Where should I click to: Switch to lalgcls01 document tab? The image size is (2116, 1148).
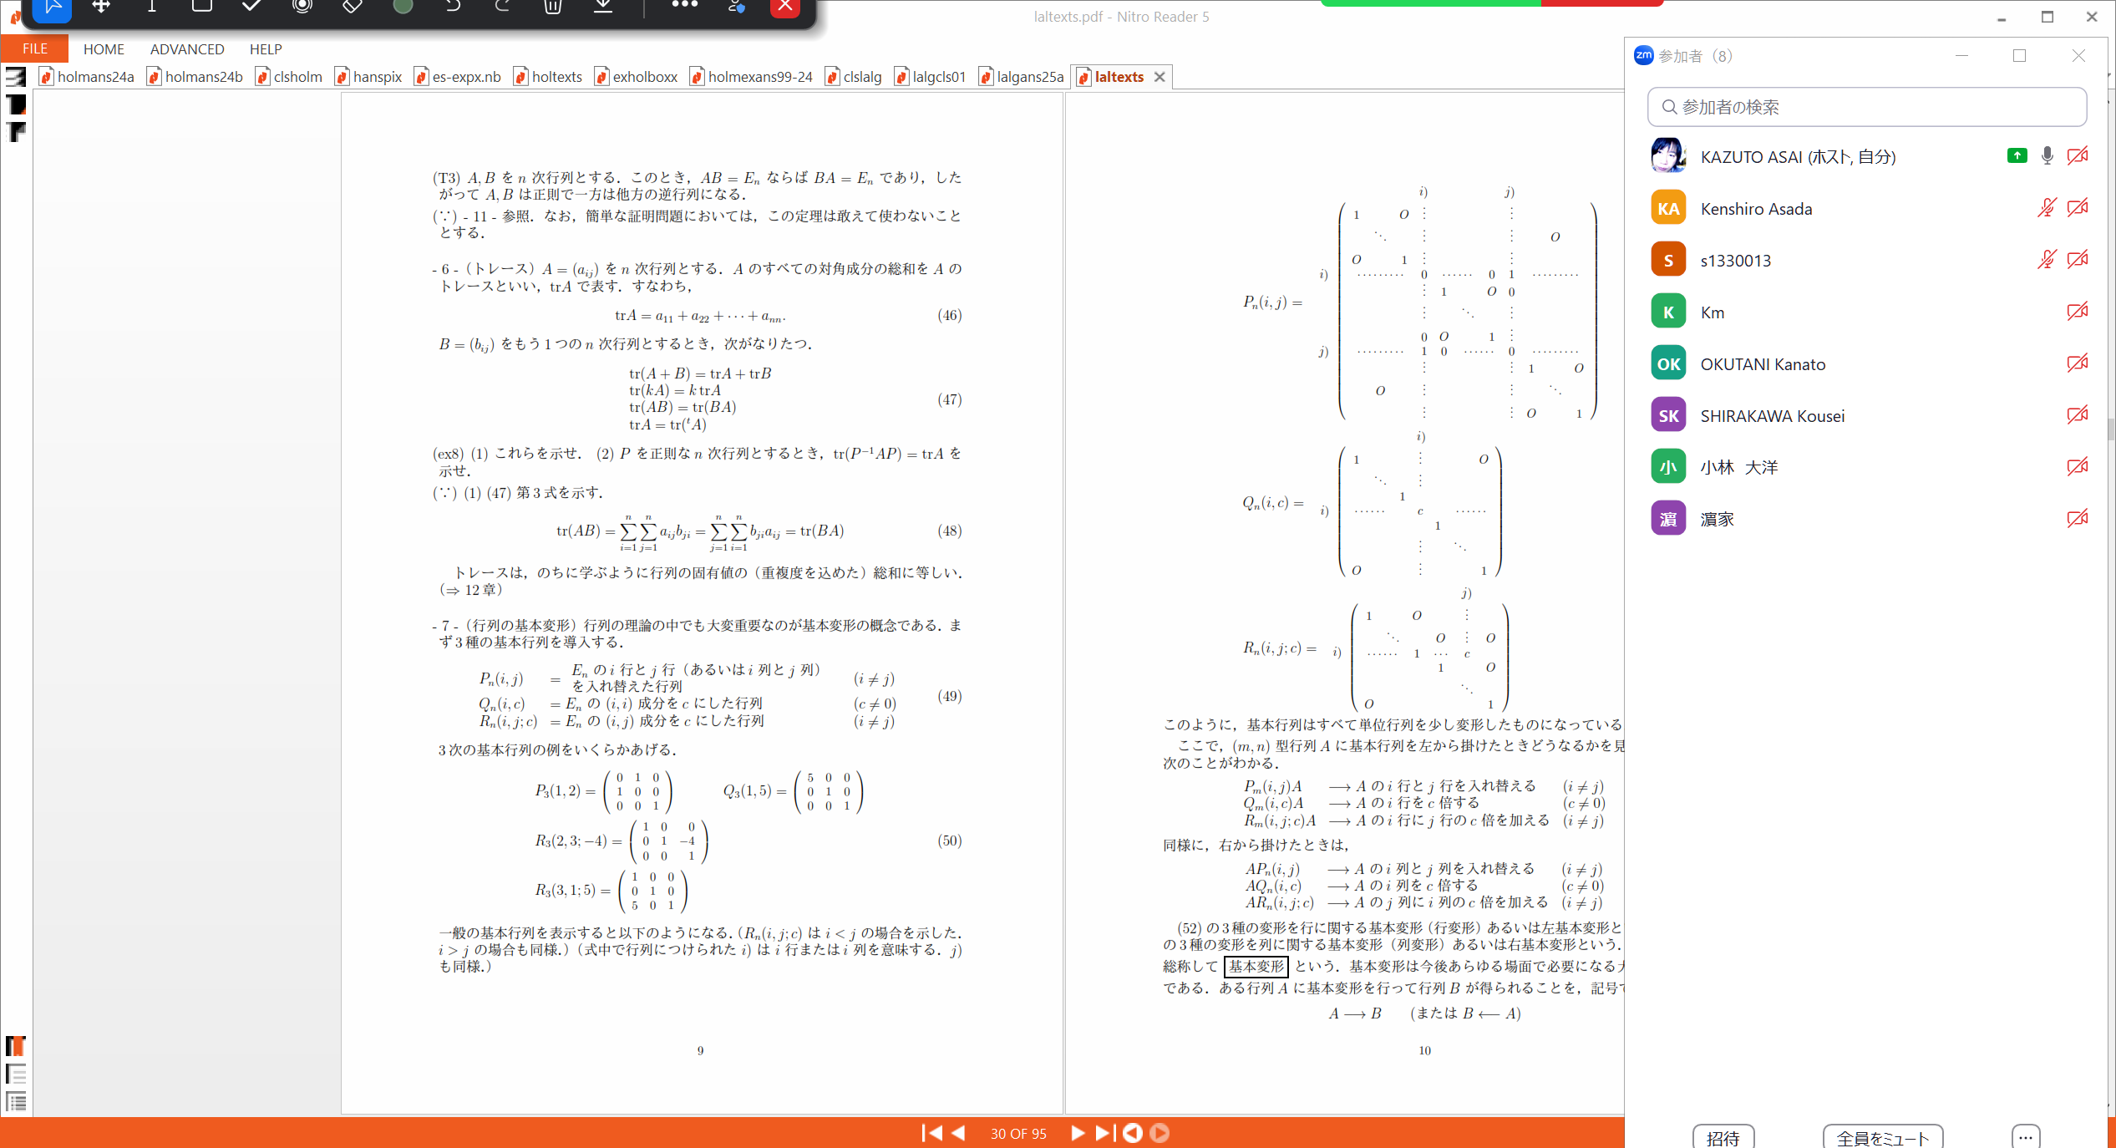click(x=931, y=77)
